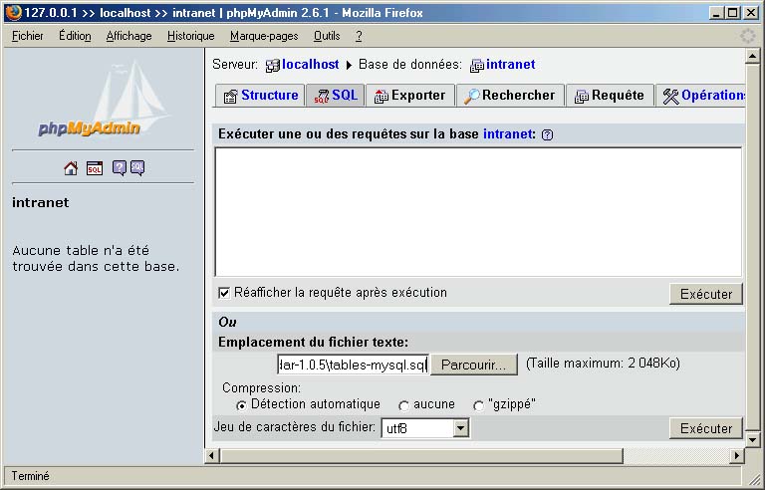This screenshot has width=765, height=490.
Task: Open the file character set utf8 dropdown
Action: (425, 428)
